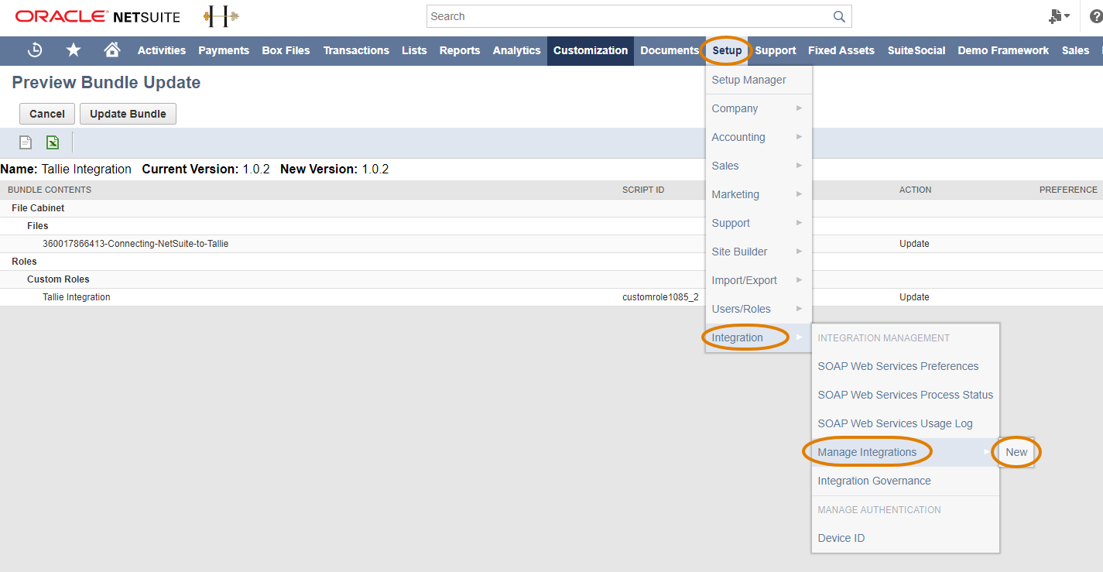Open the recent records history icon

(35, 50)
